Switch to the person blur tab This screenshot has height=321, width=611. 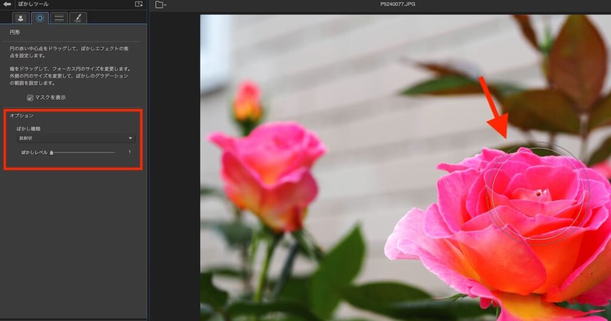click(20, 18)
